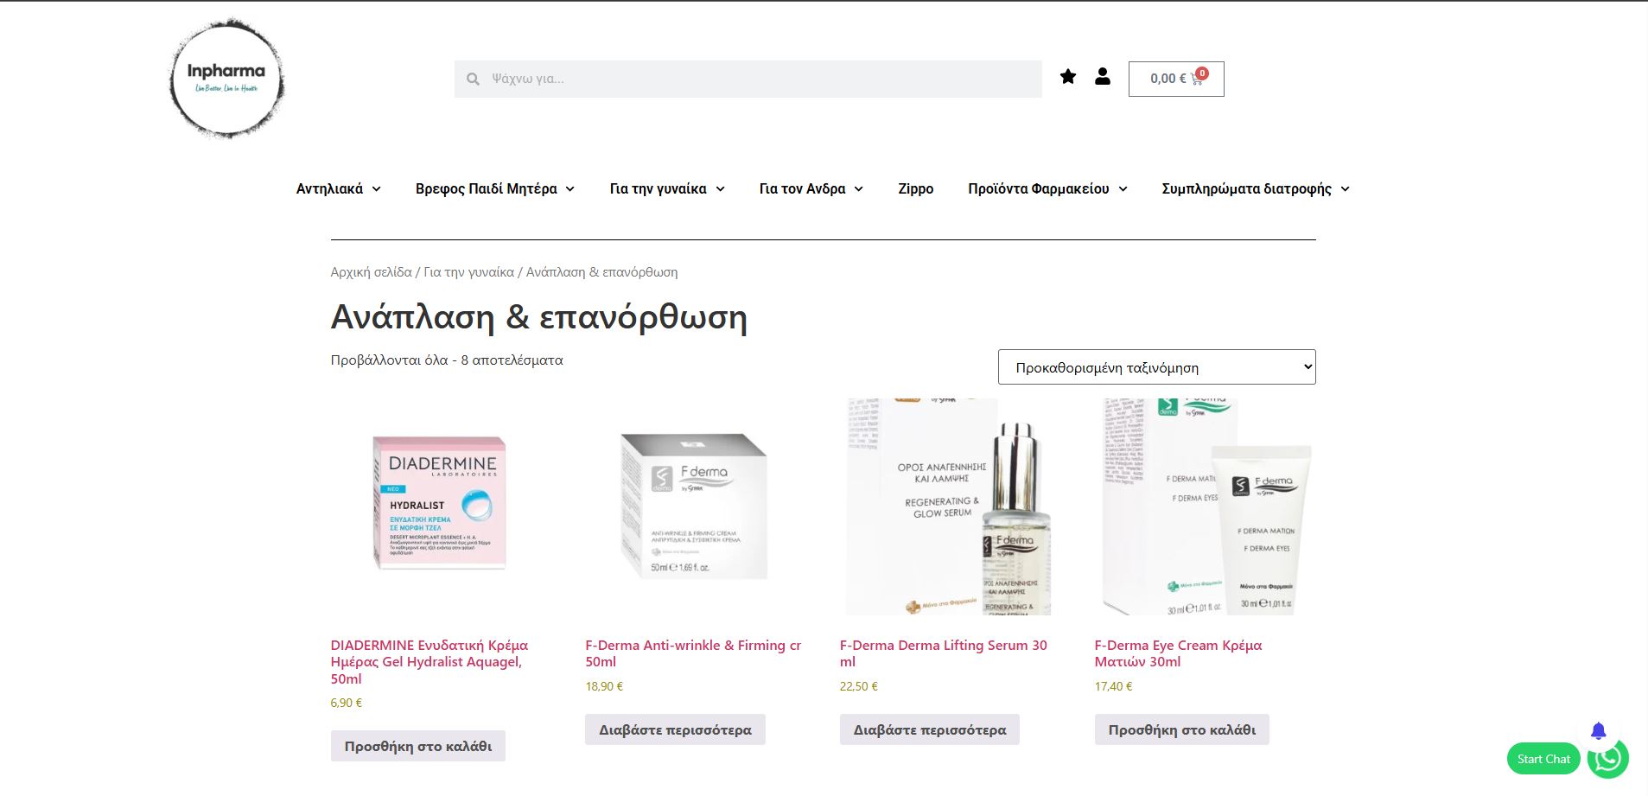Open the F-Derma Anti-wrinkle cream image

pyautogui.click(x=694, y=507)
